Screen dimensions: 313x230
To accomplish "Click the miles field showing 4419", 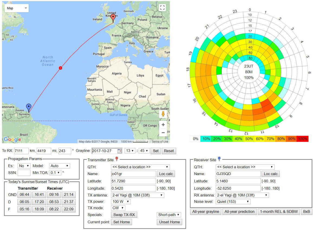I will 44,151.
